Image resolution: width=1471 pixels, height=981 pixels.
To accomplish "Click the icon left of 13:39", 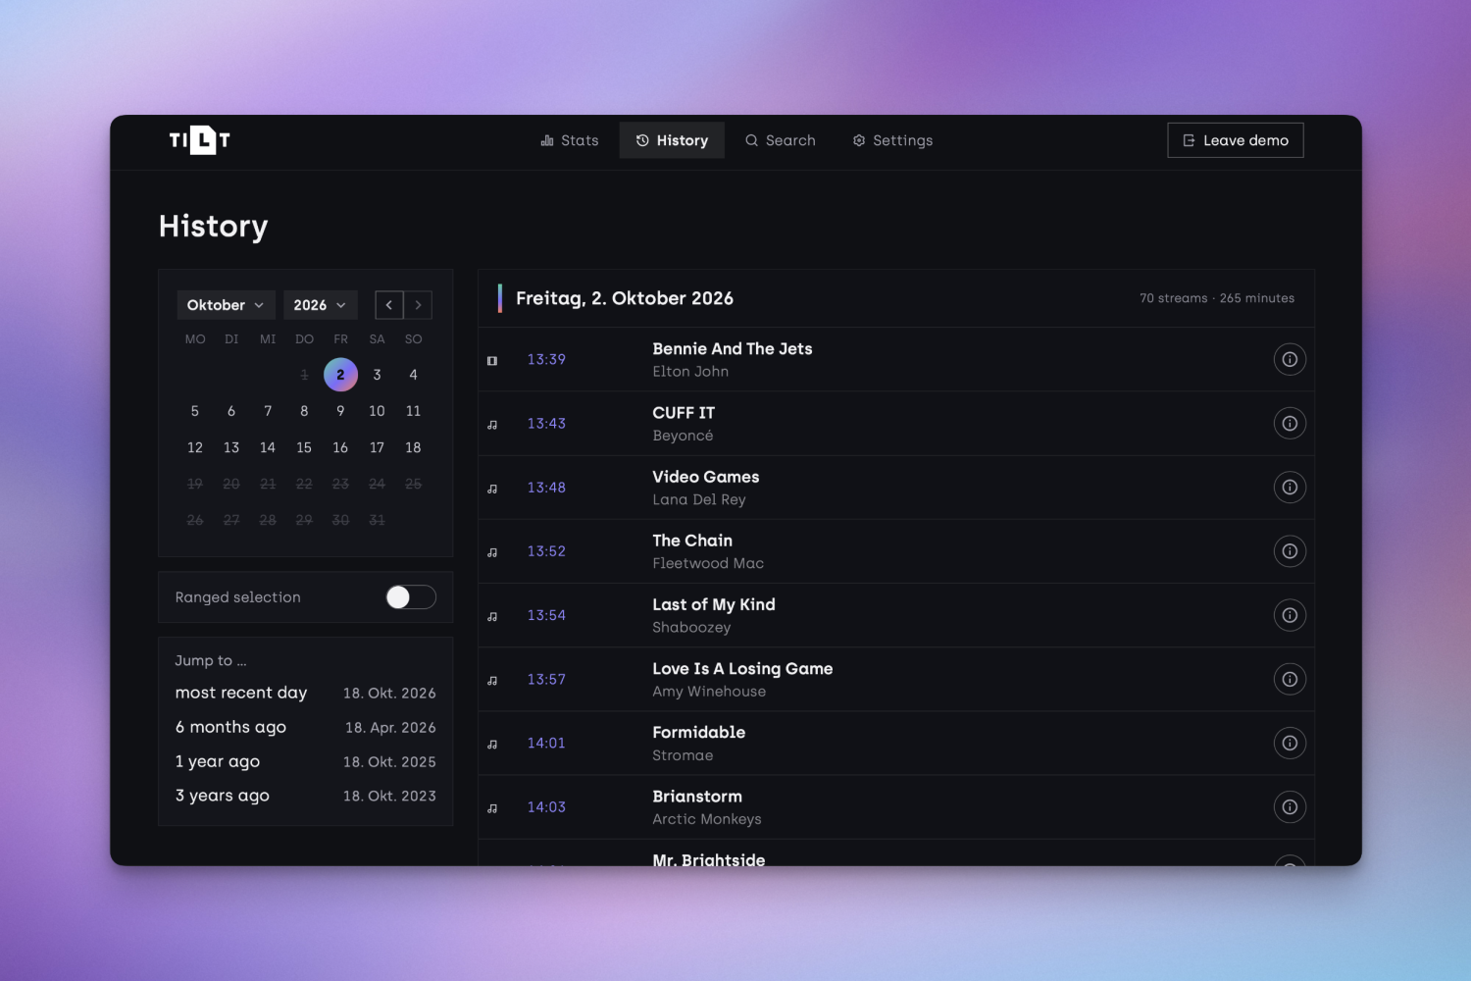I will [492, 360].
